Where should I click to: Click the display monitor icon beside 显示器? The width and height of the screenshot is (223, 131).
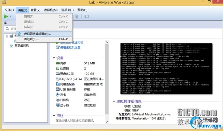coord(58,105)
